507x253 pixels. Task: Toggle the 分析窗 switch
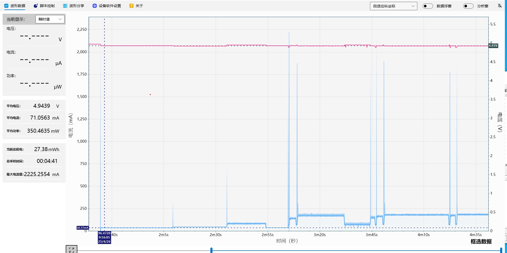tap(468, 6)
